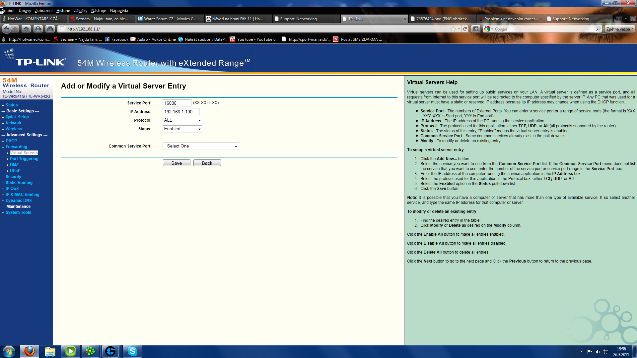Screen dimensions: 637x358
Task: Open the Protocol dropdown
Action: tap(182, 120)
